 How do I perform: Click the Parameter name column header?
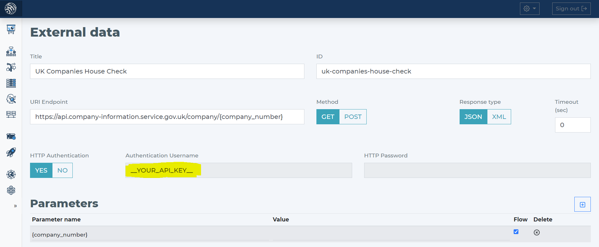(x=56, y=220)
